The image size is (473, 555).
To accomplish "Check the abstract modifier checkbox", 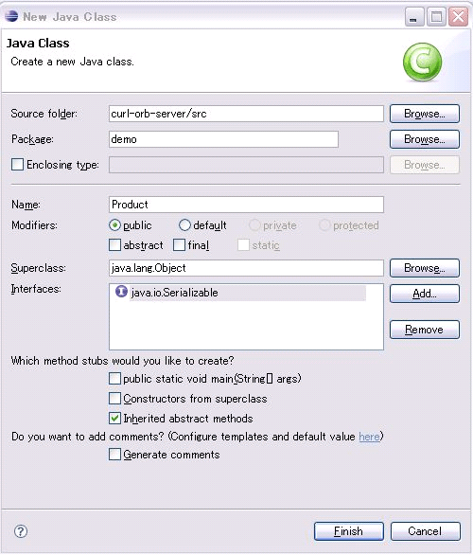I will (114, 245).
